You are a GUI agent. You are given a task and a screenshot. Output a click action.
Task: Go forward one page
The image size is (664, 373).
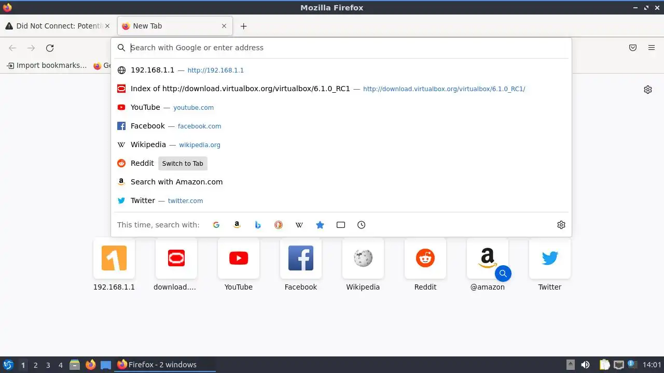[x=31, y=48]
